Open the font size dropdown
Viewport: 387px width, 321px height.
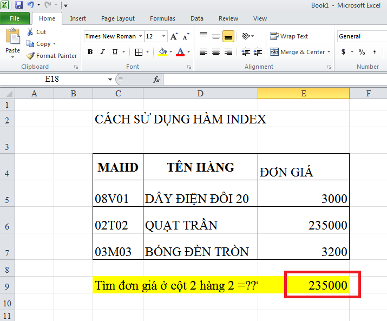tap(163, 36)
